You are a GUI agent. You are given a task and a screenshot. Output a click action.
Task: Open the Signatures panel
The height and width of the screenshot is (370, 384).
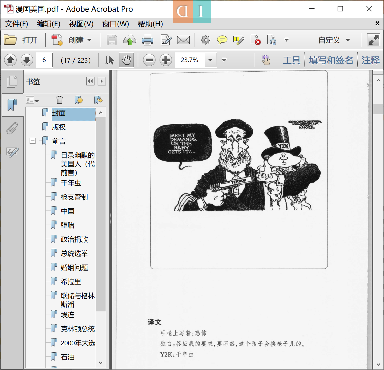(x=12, y=152)
